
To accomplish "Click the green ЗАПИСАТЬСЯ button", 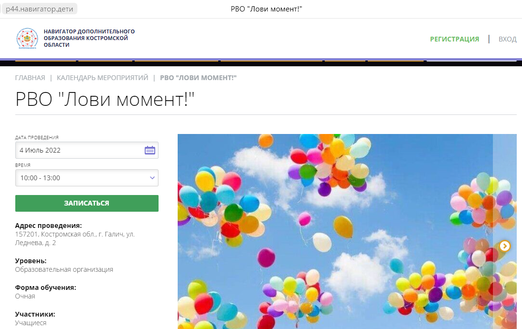I will click(x=87, y=203).
